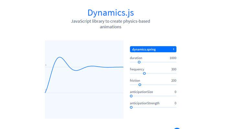
Task: Click the friction value 200
Action: coord(174,81)
